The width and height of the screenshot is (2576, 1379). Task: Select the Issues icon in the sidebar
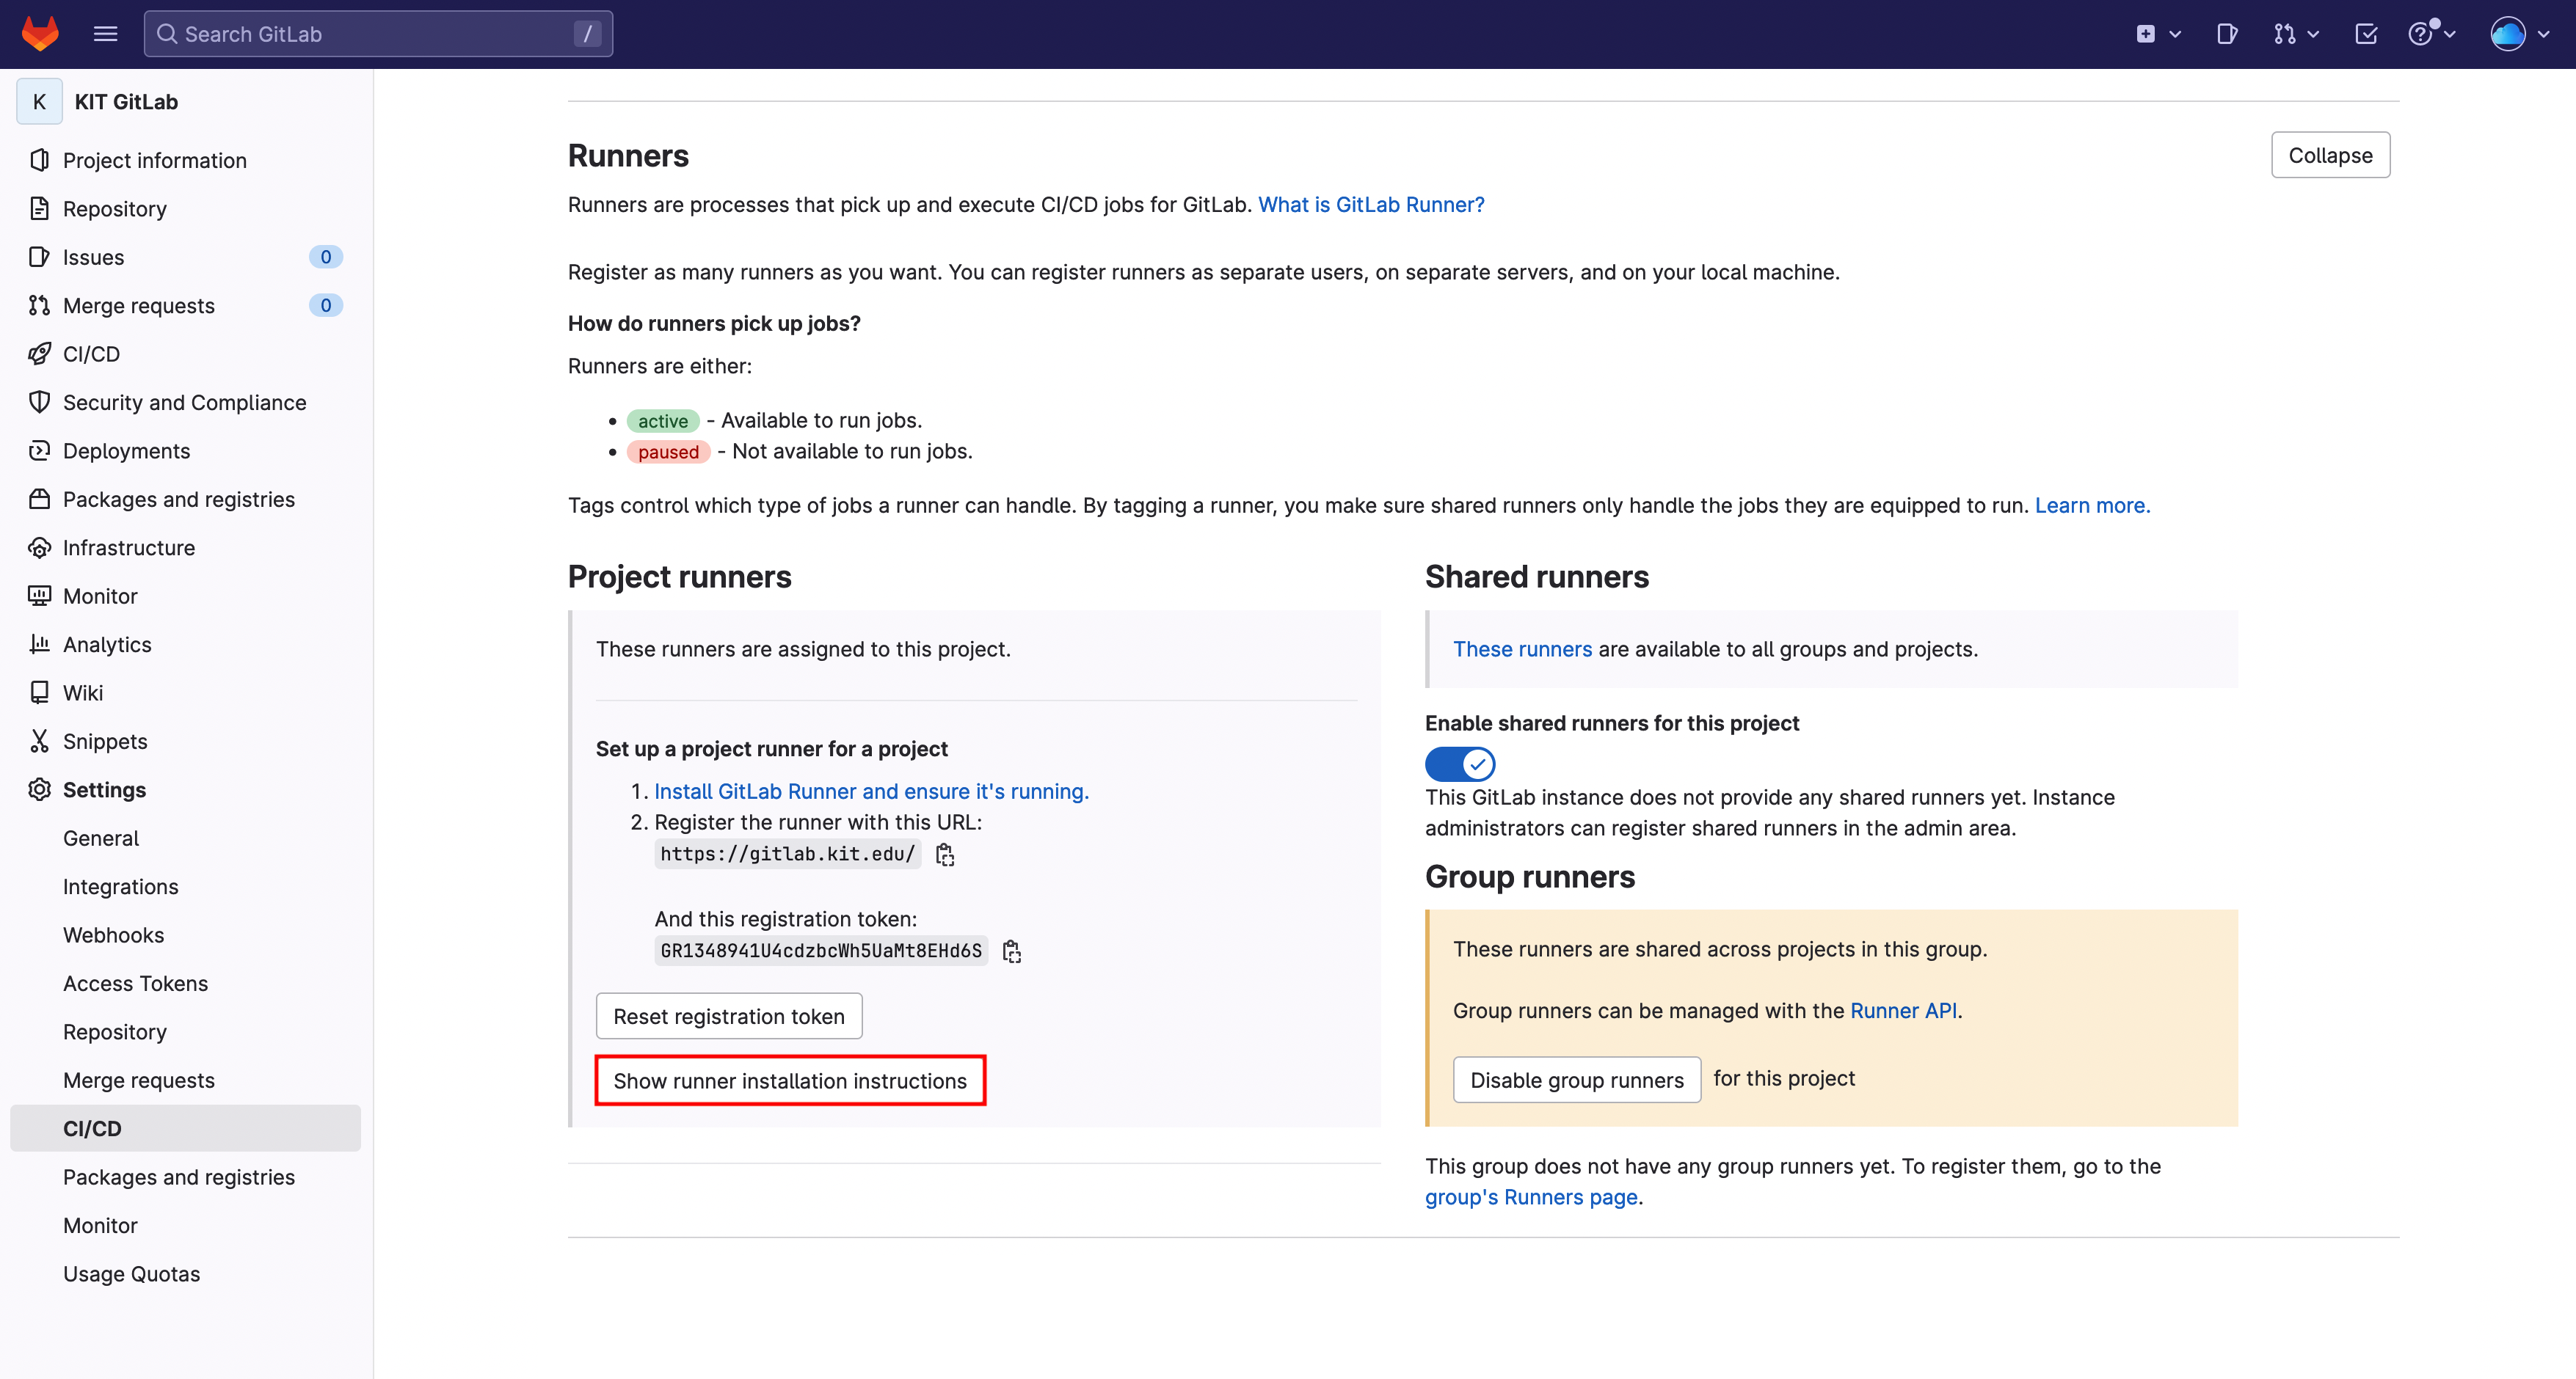point(39,257)
